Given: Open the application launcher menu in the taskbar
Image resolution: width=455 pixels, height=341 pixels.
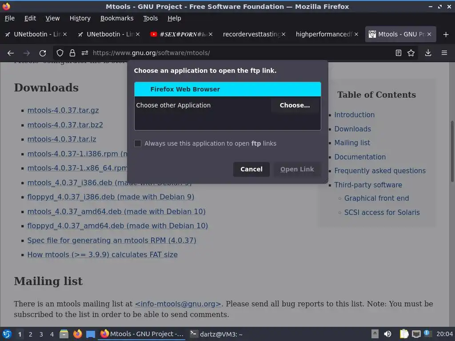Looking at the screenshot, I should 7,334.
